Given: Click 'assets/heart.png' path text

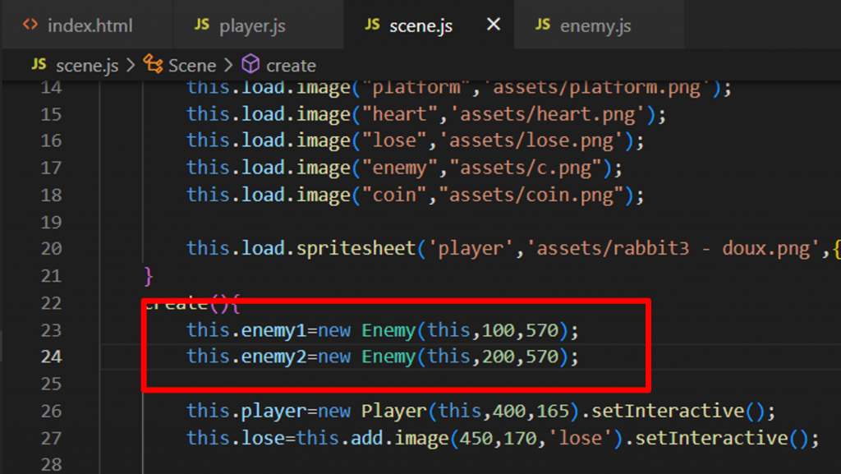Looking at the screenshot, I should pos(548,114).
